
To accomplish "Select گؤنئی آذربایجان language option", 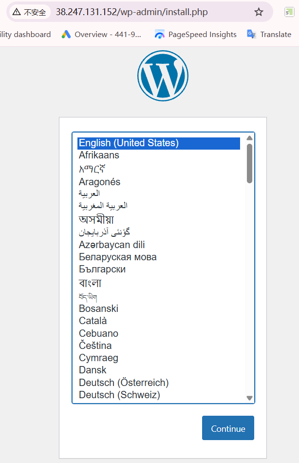I will 159,232.
